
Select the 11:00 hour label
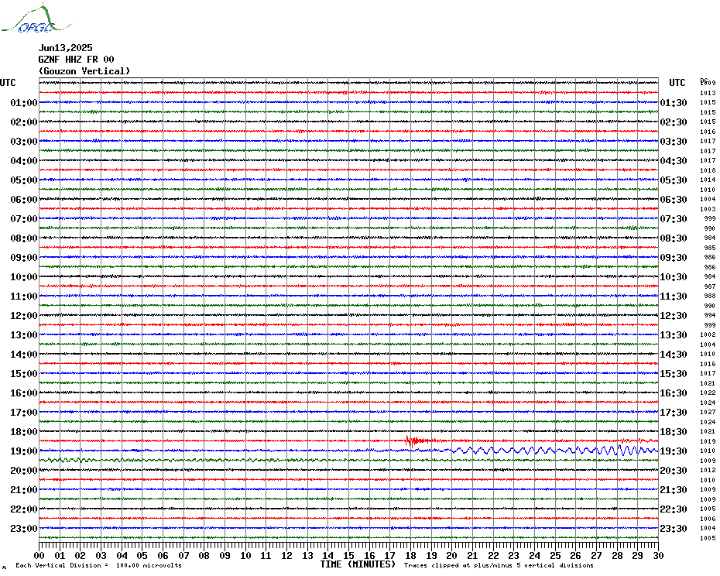pos(24,297)
